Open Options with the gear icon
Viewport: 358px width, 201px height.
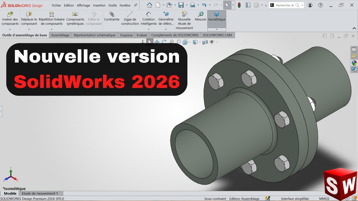(x=256, y=5)
